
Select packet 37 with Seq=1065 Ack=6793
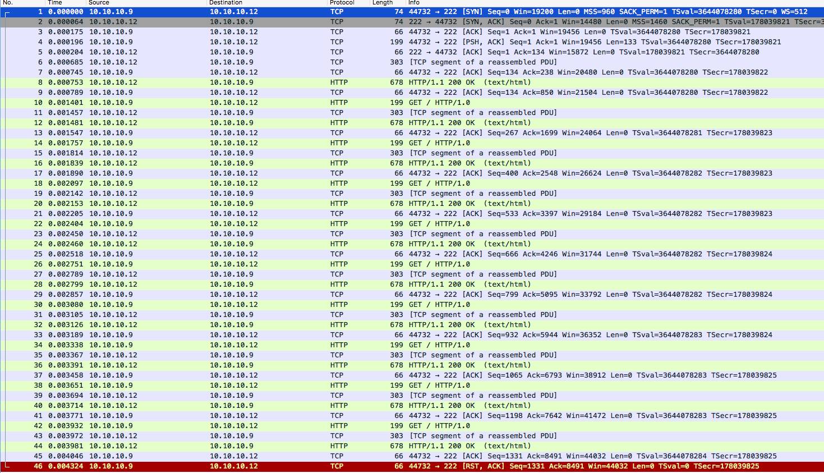pos(412,375)
